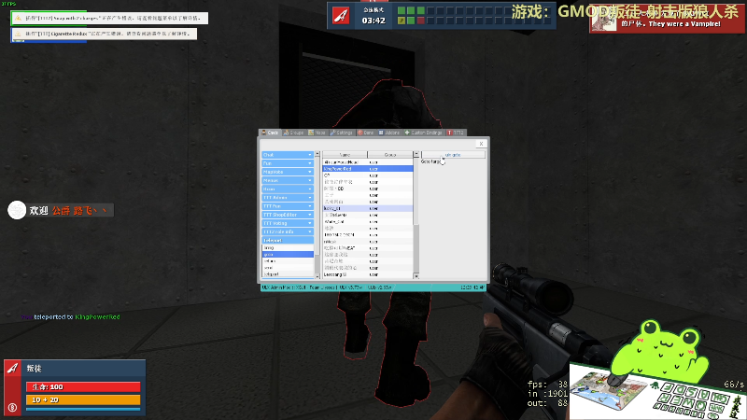Expand the TTT Admin command category

[288, 198]
